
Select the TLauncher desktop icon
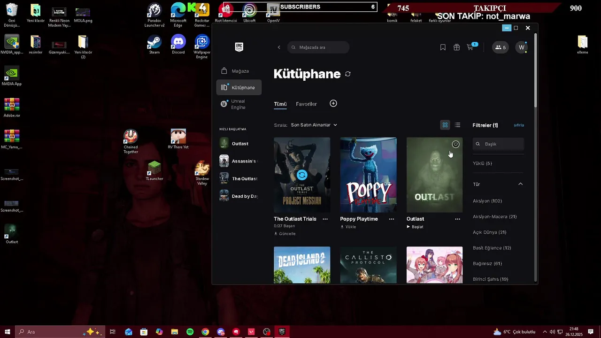154,171
